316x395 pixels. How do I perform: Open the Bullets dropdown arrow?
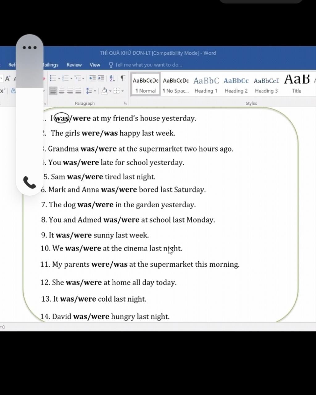pos(59,78)
